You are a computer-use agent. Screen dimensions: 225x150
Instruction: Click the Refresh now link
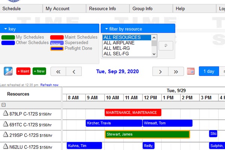[49, 85]
